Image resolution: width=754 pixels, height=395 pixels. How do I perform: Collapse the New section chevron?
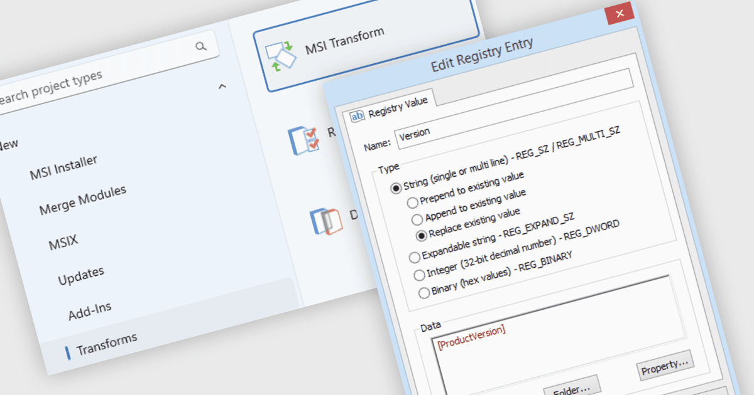click(x=222, y=87)
